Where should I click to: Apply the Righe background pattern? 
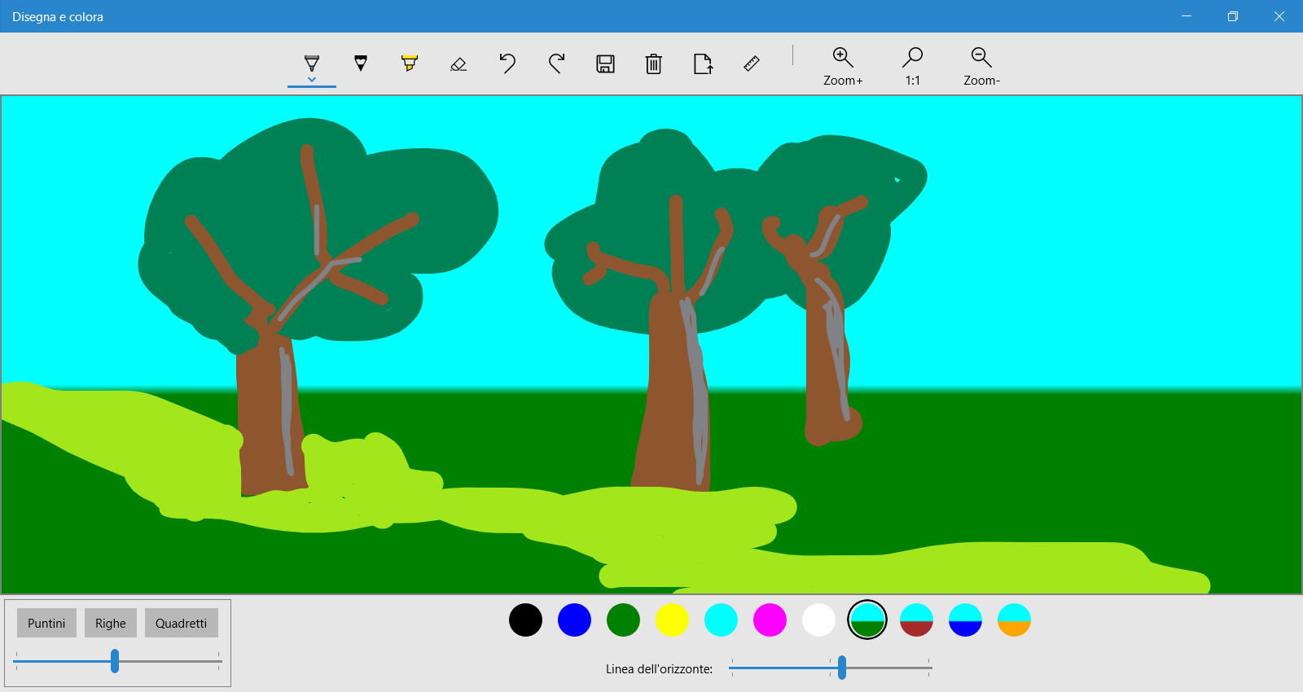[111, 623]
